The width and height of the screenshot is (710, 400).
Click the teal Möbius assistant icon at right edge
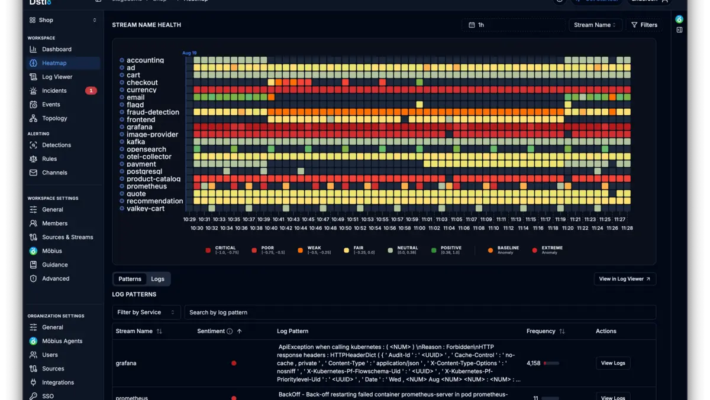click(679, 19)
